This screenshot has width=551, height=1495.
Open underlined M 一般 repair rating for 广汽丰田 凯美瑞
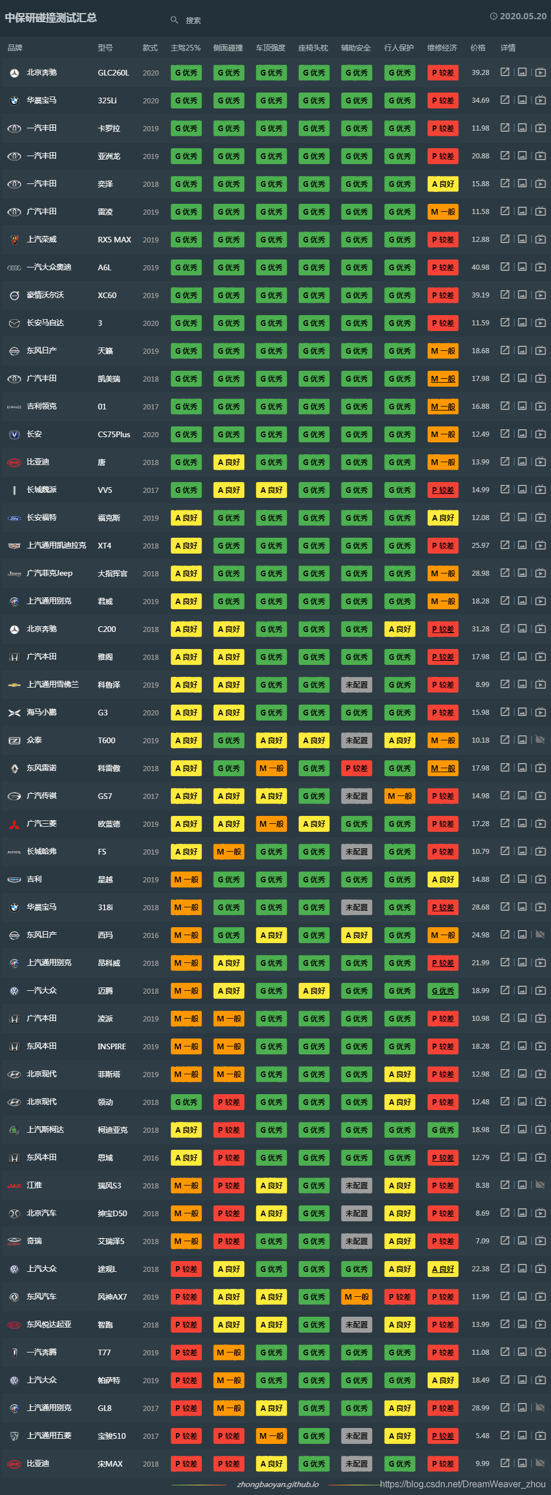coord(443,378)
